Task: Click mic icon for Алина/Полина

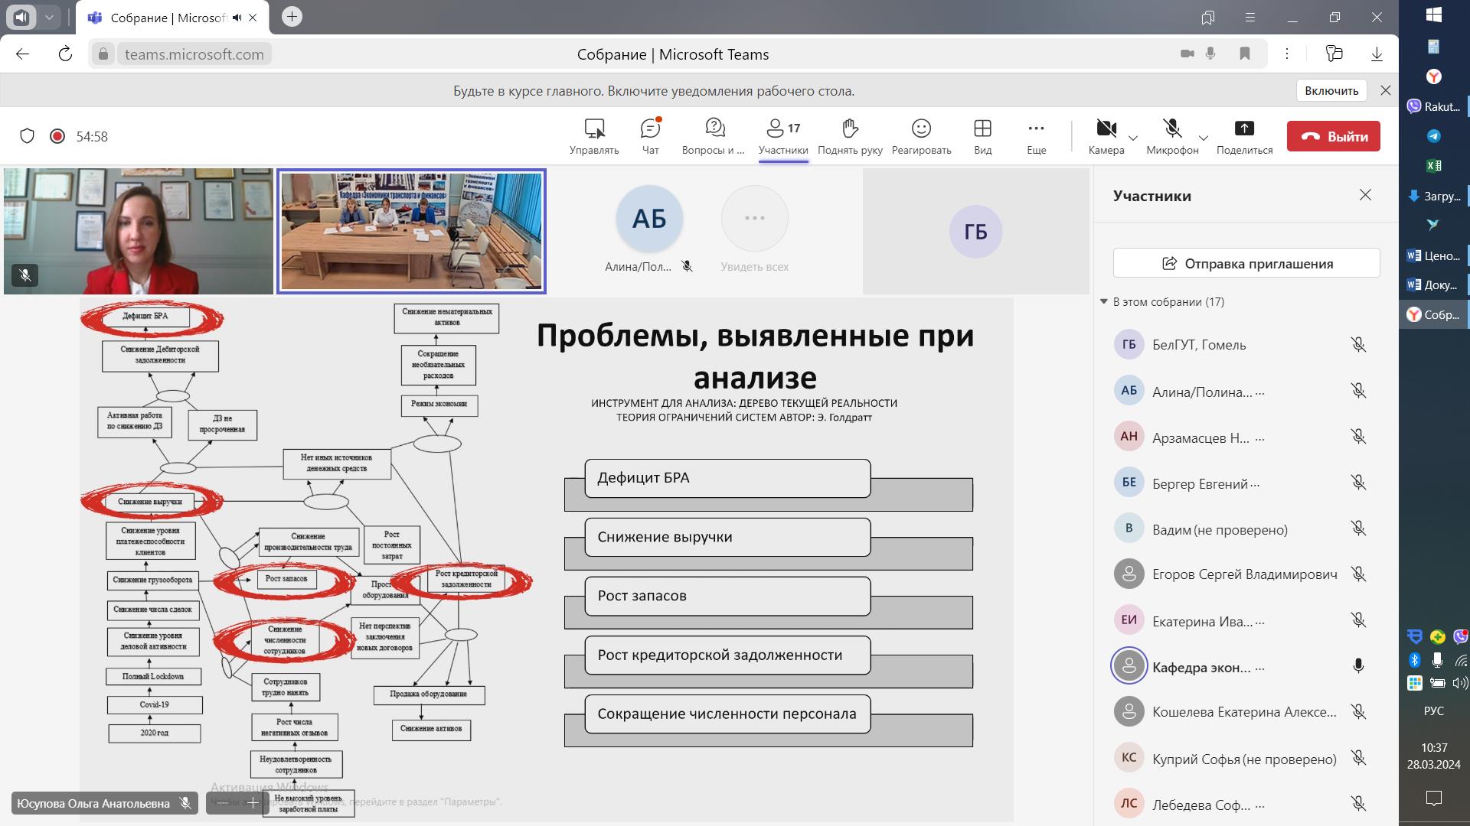Action: (1358, 391)
